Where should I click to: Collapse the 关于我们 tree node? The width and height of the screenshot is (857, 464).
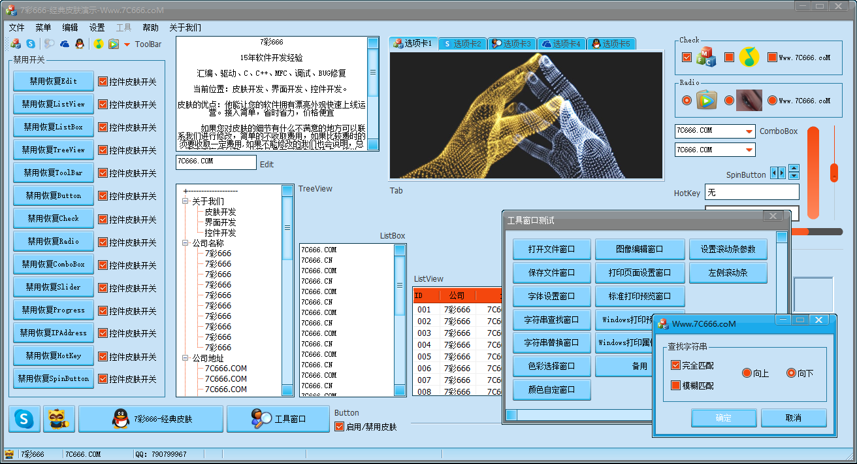tap(186, 201)
